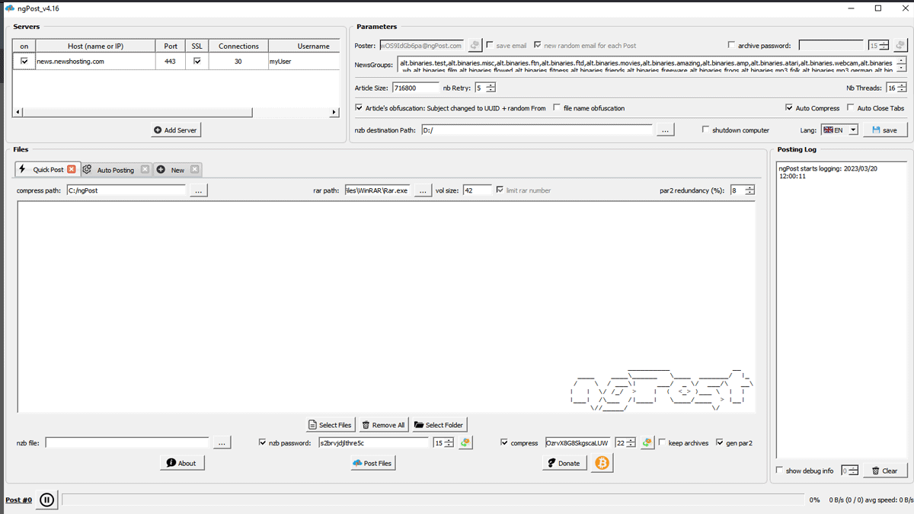Toggle the gen par2 checkbox

[720, 442]
